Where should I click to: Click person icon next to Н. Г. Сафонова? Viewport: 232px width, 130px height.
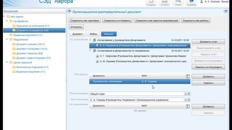click(97, 56)
